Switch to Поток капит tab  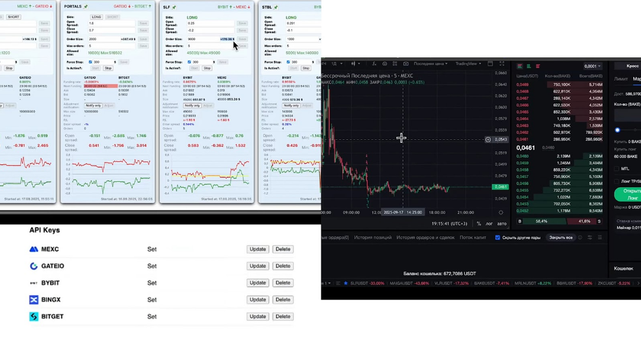click(x=473, y=237)
